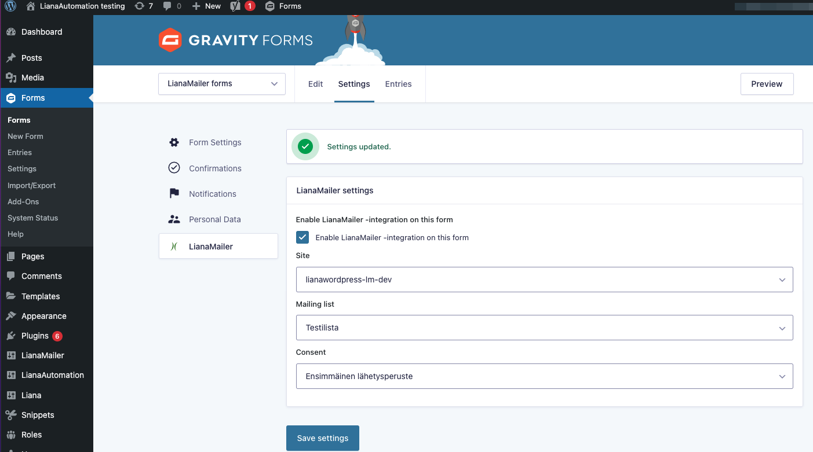The width and height of the screenshot is (813, 452).
Task: Open System Status submenu item
Action: (x=33, y=218)
